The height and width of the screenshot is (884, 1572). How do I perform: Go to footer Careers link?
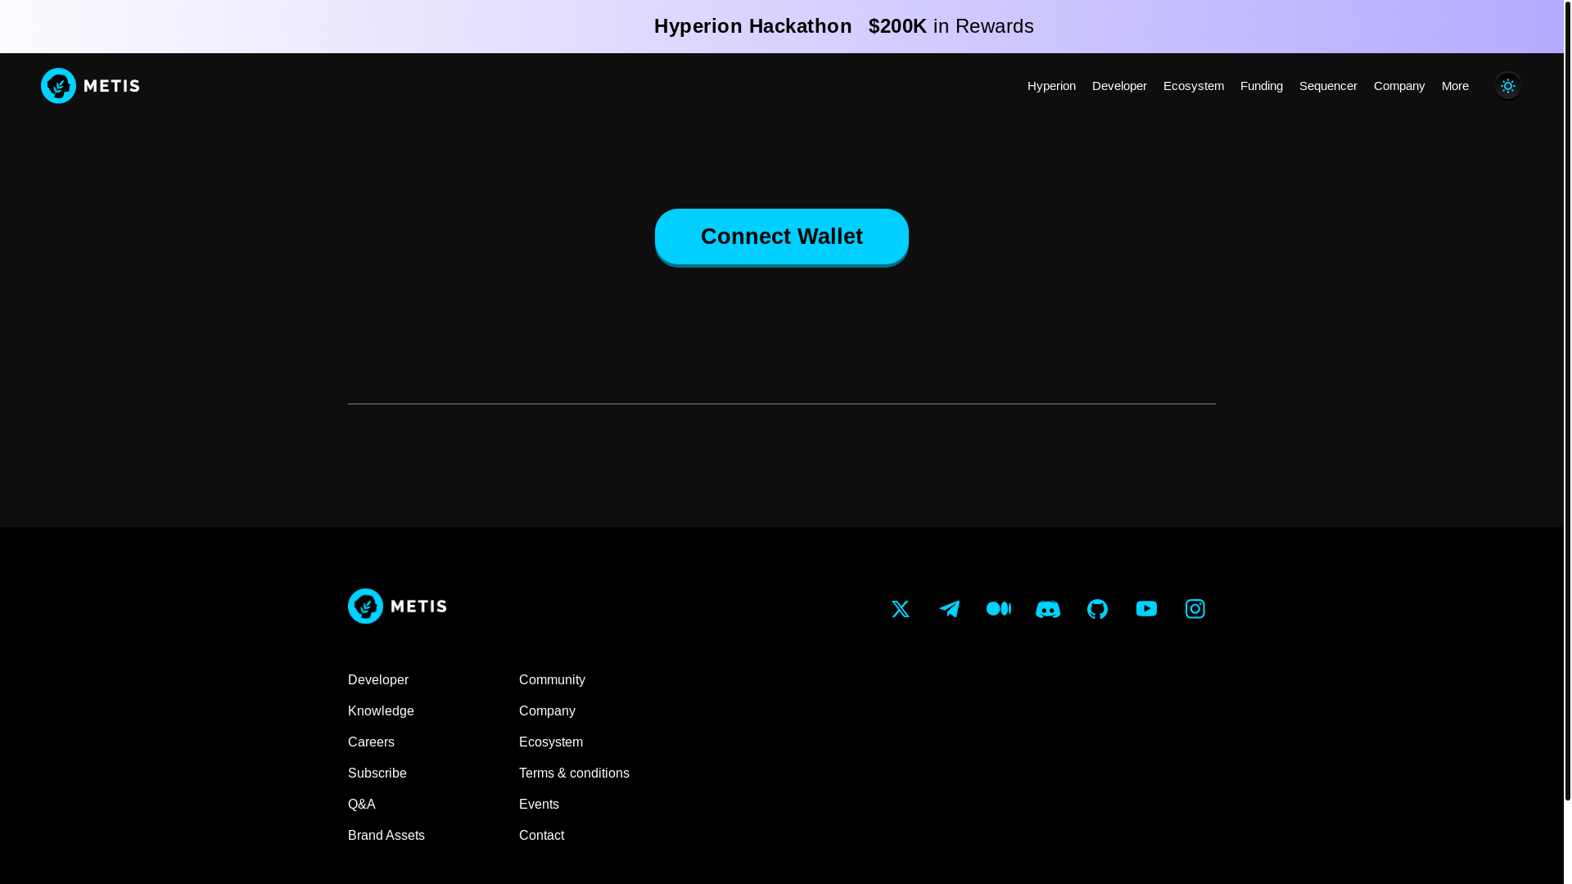tap(371, 742)
